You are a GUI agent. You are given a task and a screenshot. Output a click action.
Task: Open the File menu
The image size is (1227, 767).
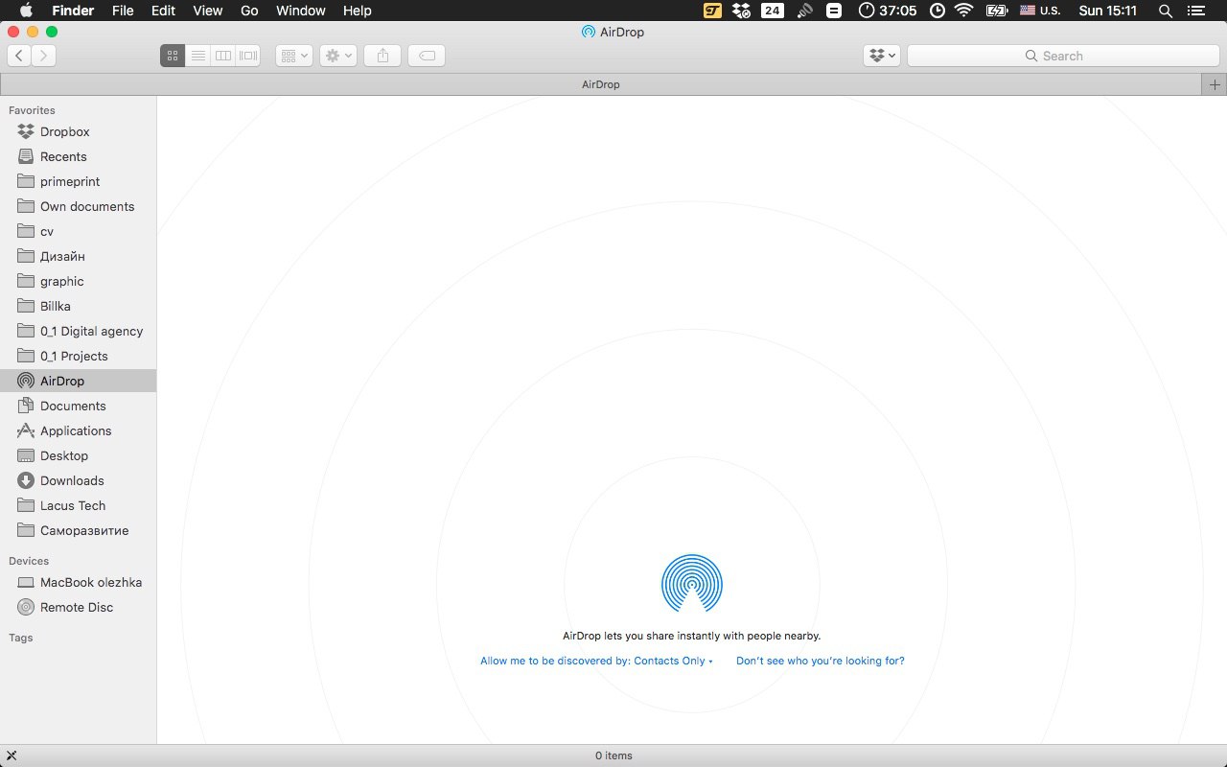pyautogui.click(x=123, y=11)
